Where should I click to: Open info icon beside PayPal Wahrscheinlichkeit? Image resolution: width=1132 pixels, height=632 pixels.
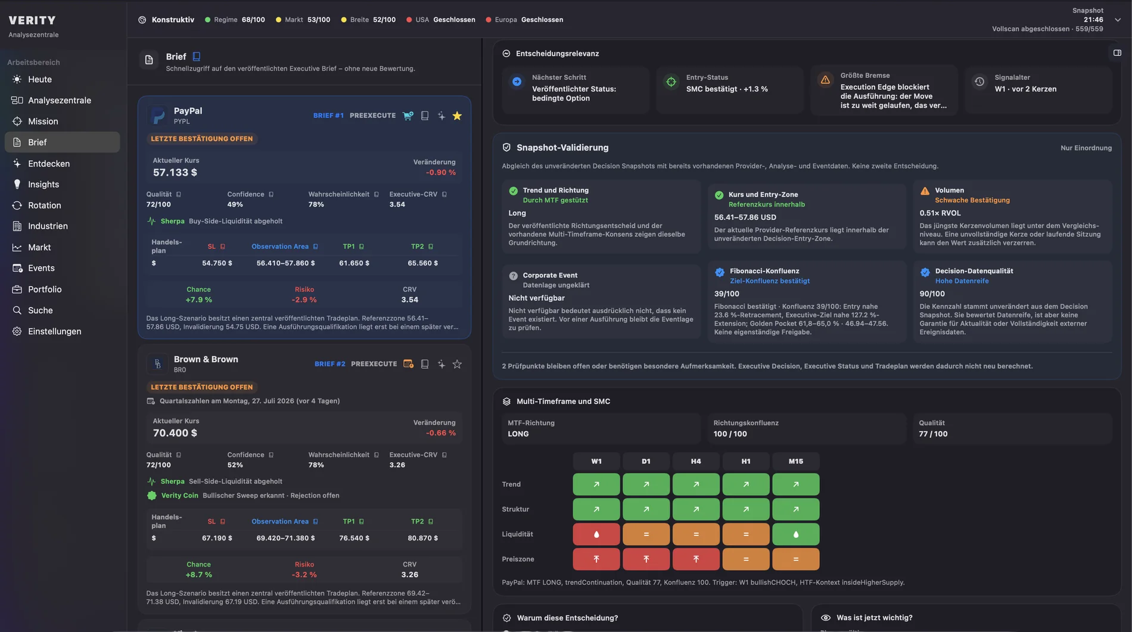[x=377, y=194]
